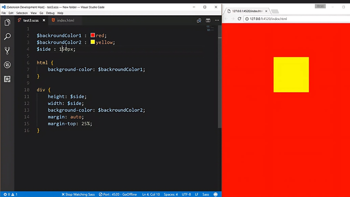Click the VS Code logo in title bar
This screenshot has height=197, width=350.
coord(3,7)
